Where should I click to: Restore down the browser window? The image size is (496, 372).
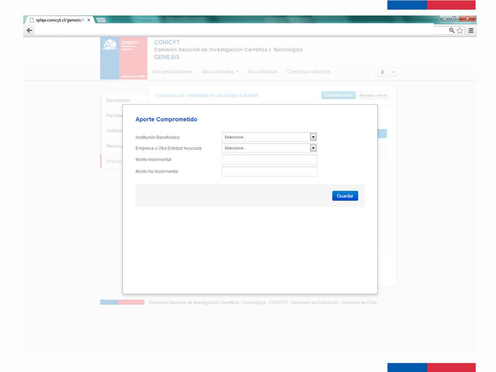pos(454,19)
